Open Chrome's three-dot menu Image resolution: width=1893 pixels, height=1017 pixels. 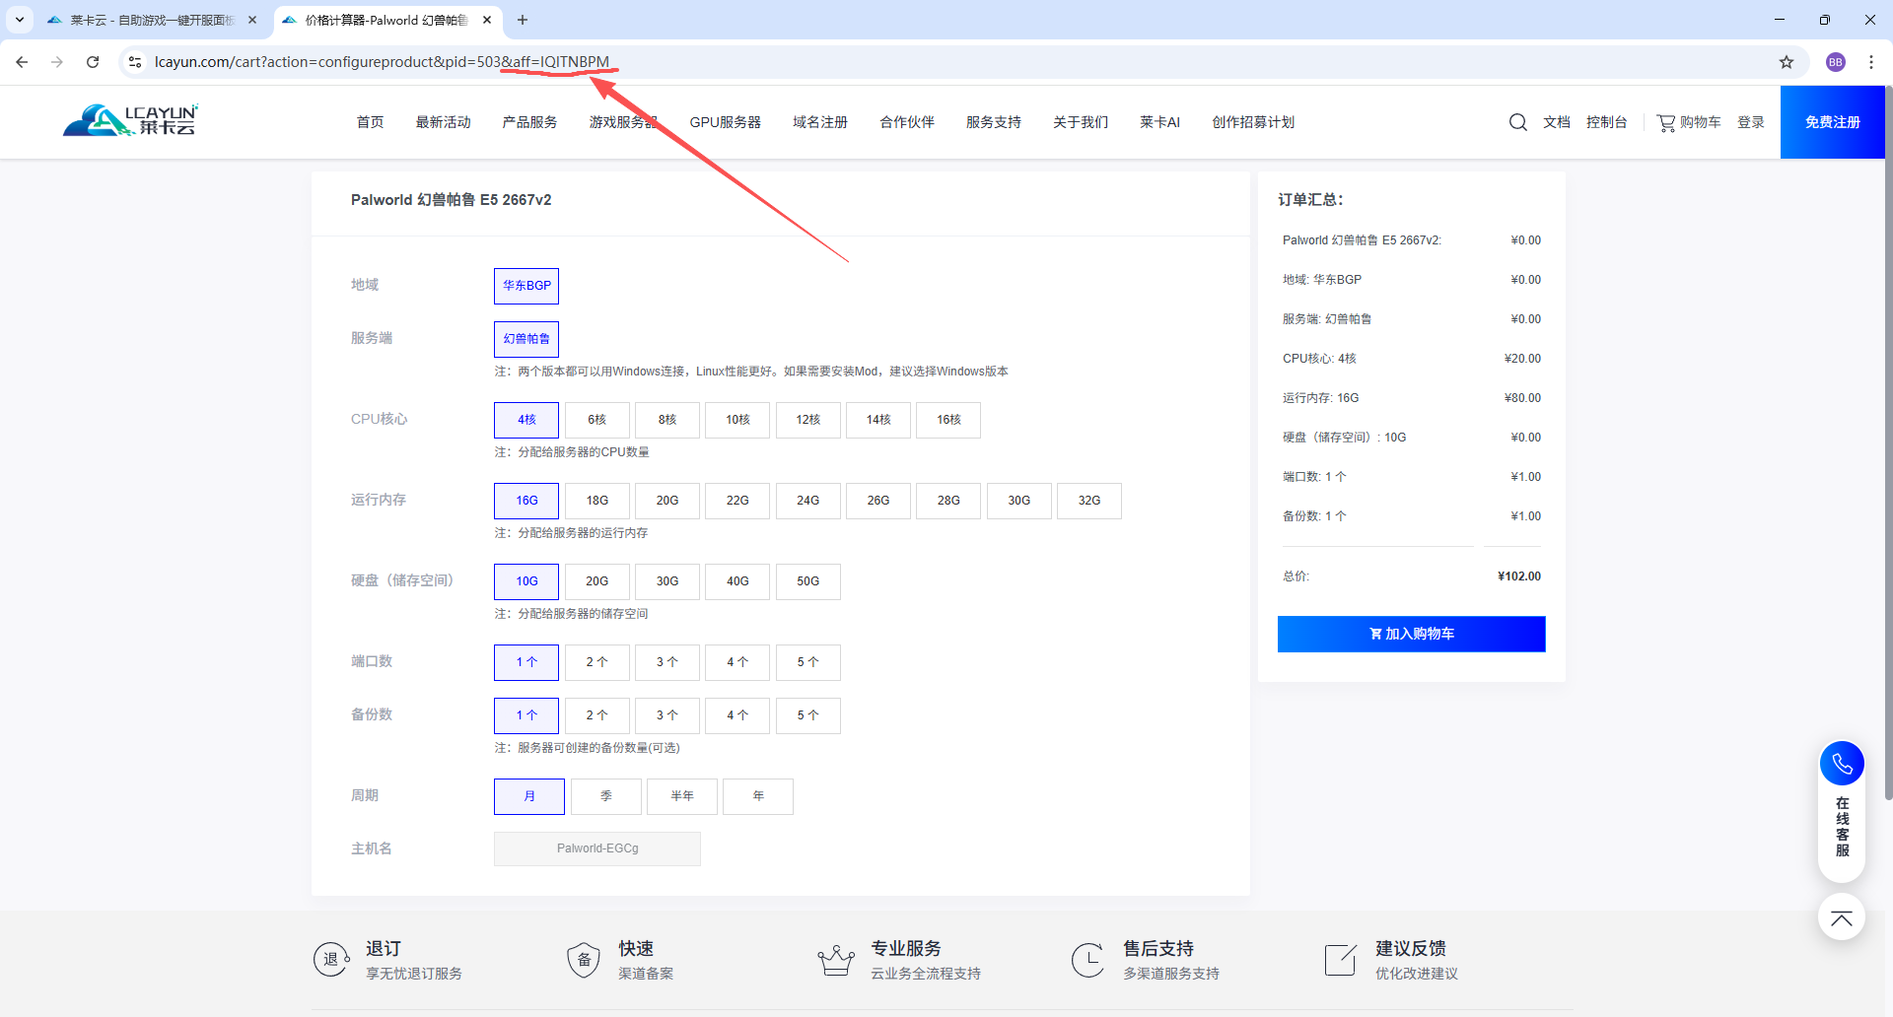coord(1871,62)
